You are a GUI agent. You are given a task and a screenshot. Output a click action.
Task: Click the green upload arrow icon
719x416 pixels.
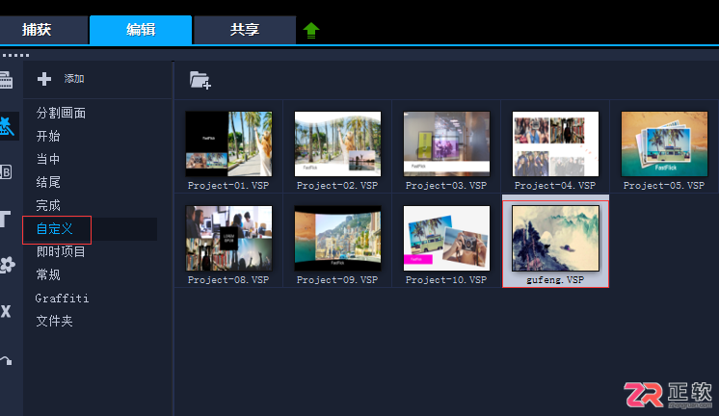311,30
